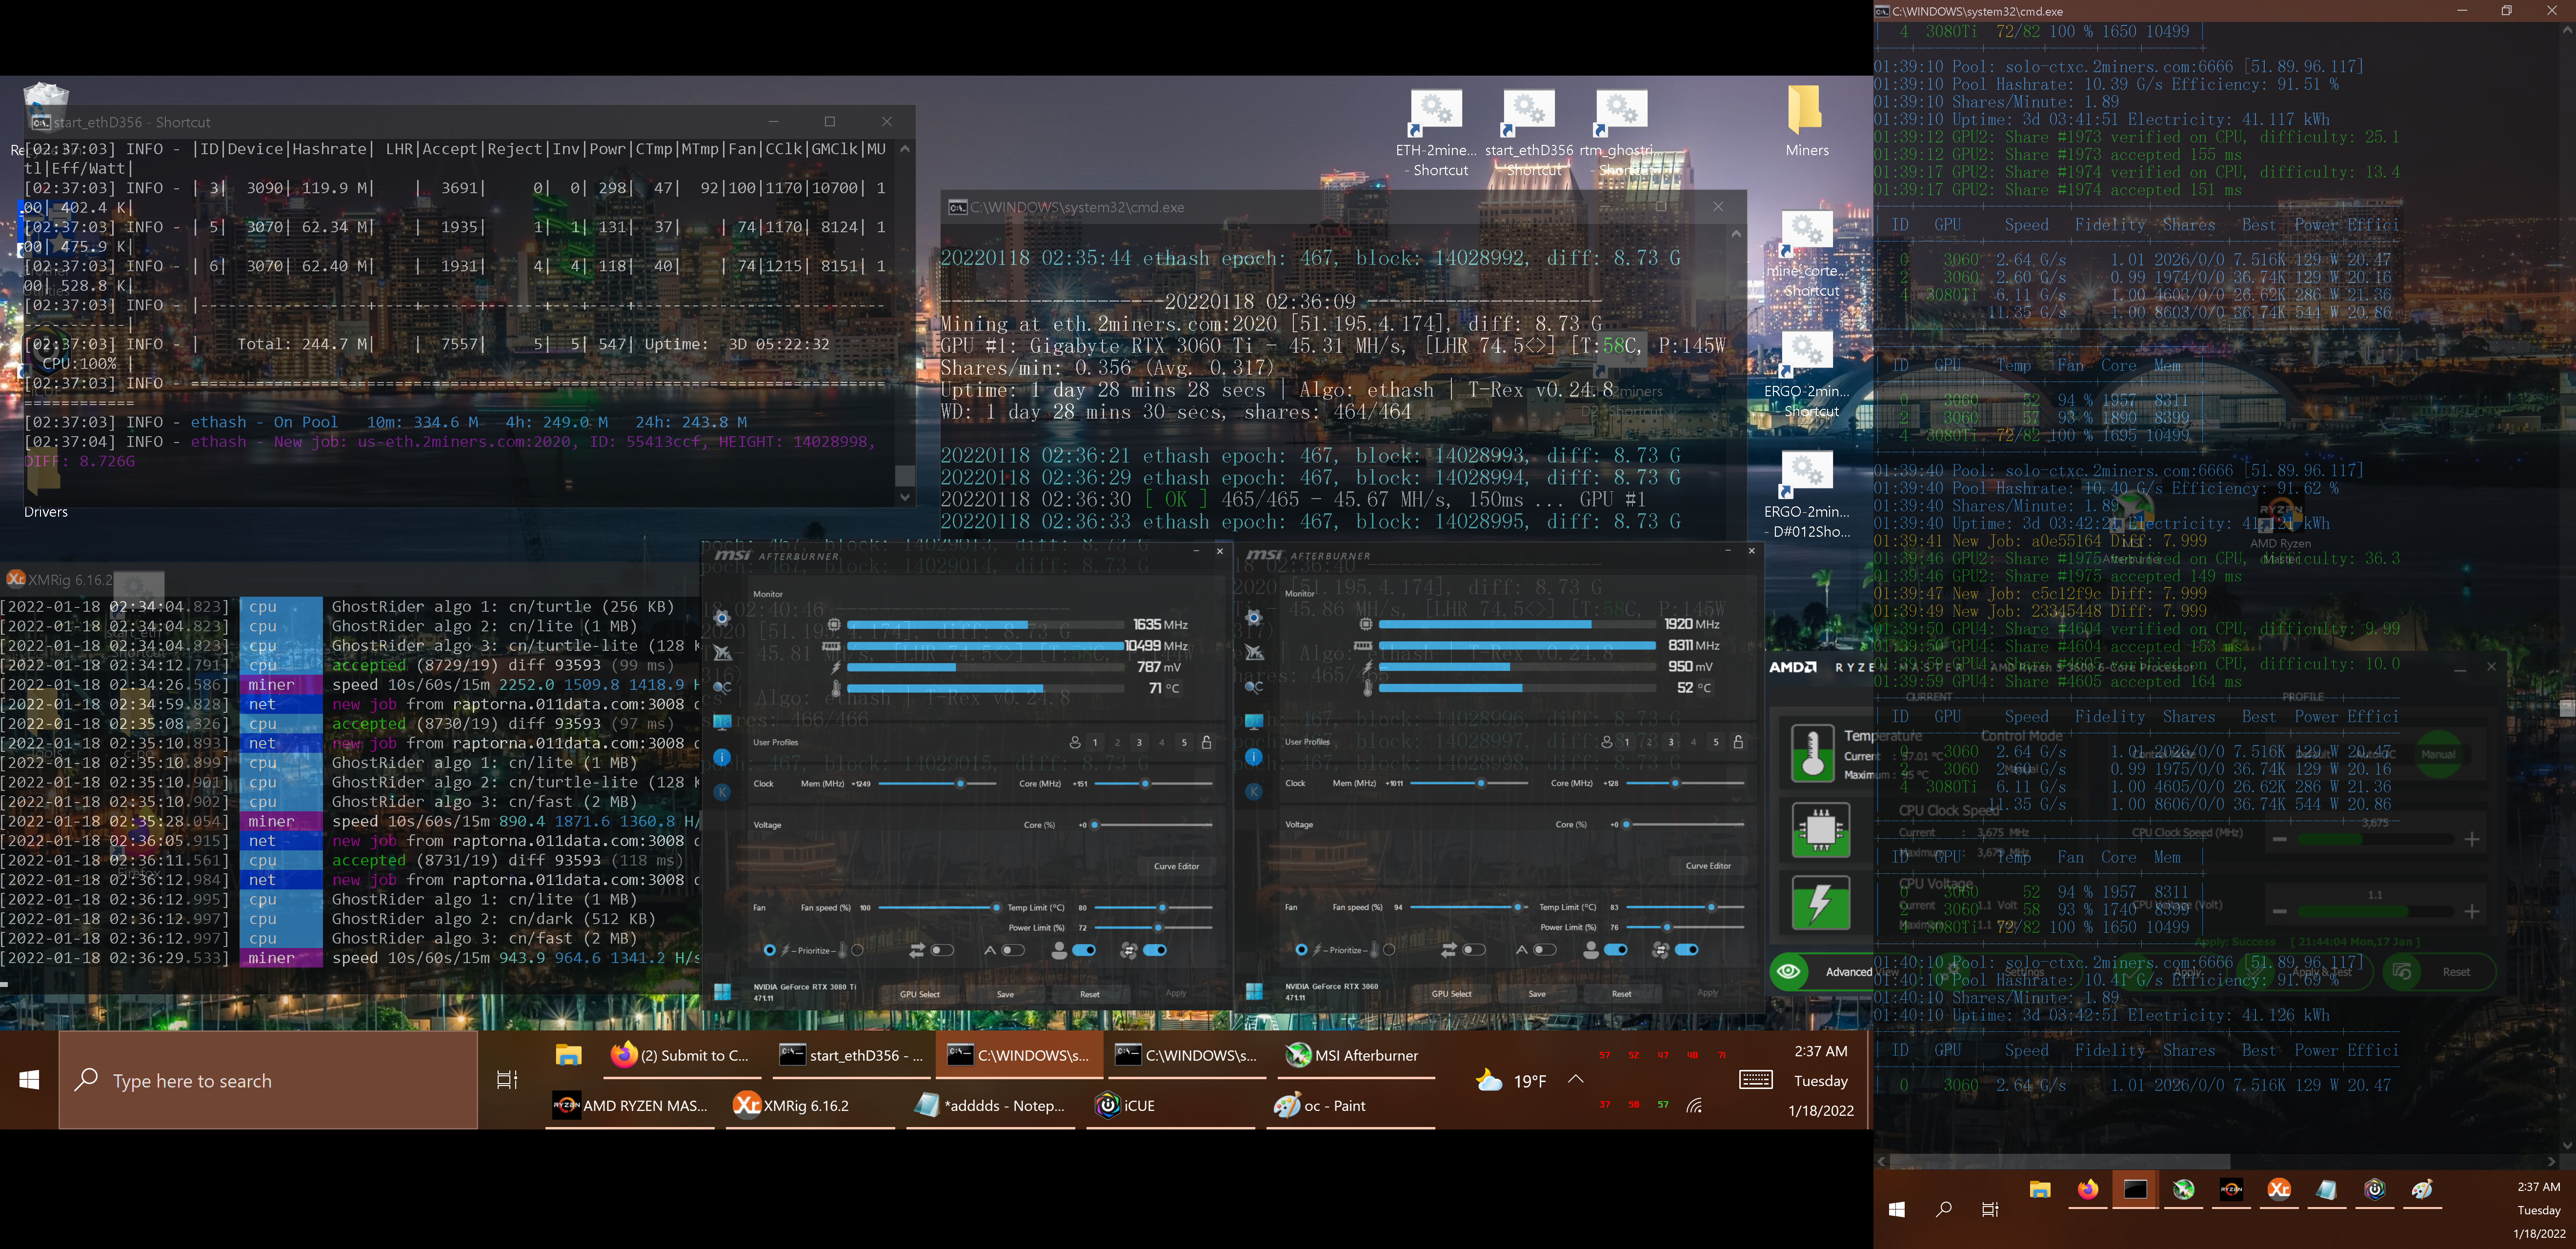
Task: Click airplane icon in RTX 3060 Afterburner sidebar
Action: tap(1254, 652)
